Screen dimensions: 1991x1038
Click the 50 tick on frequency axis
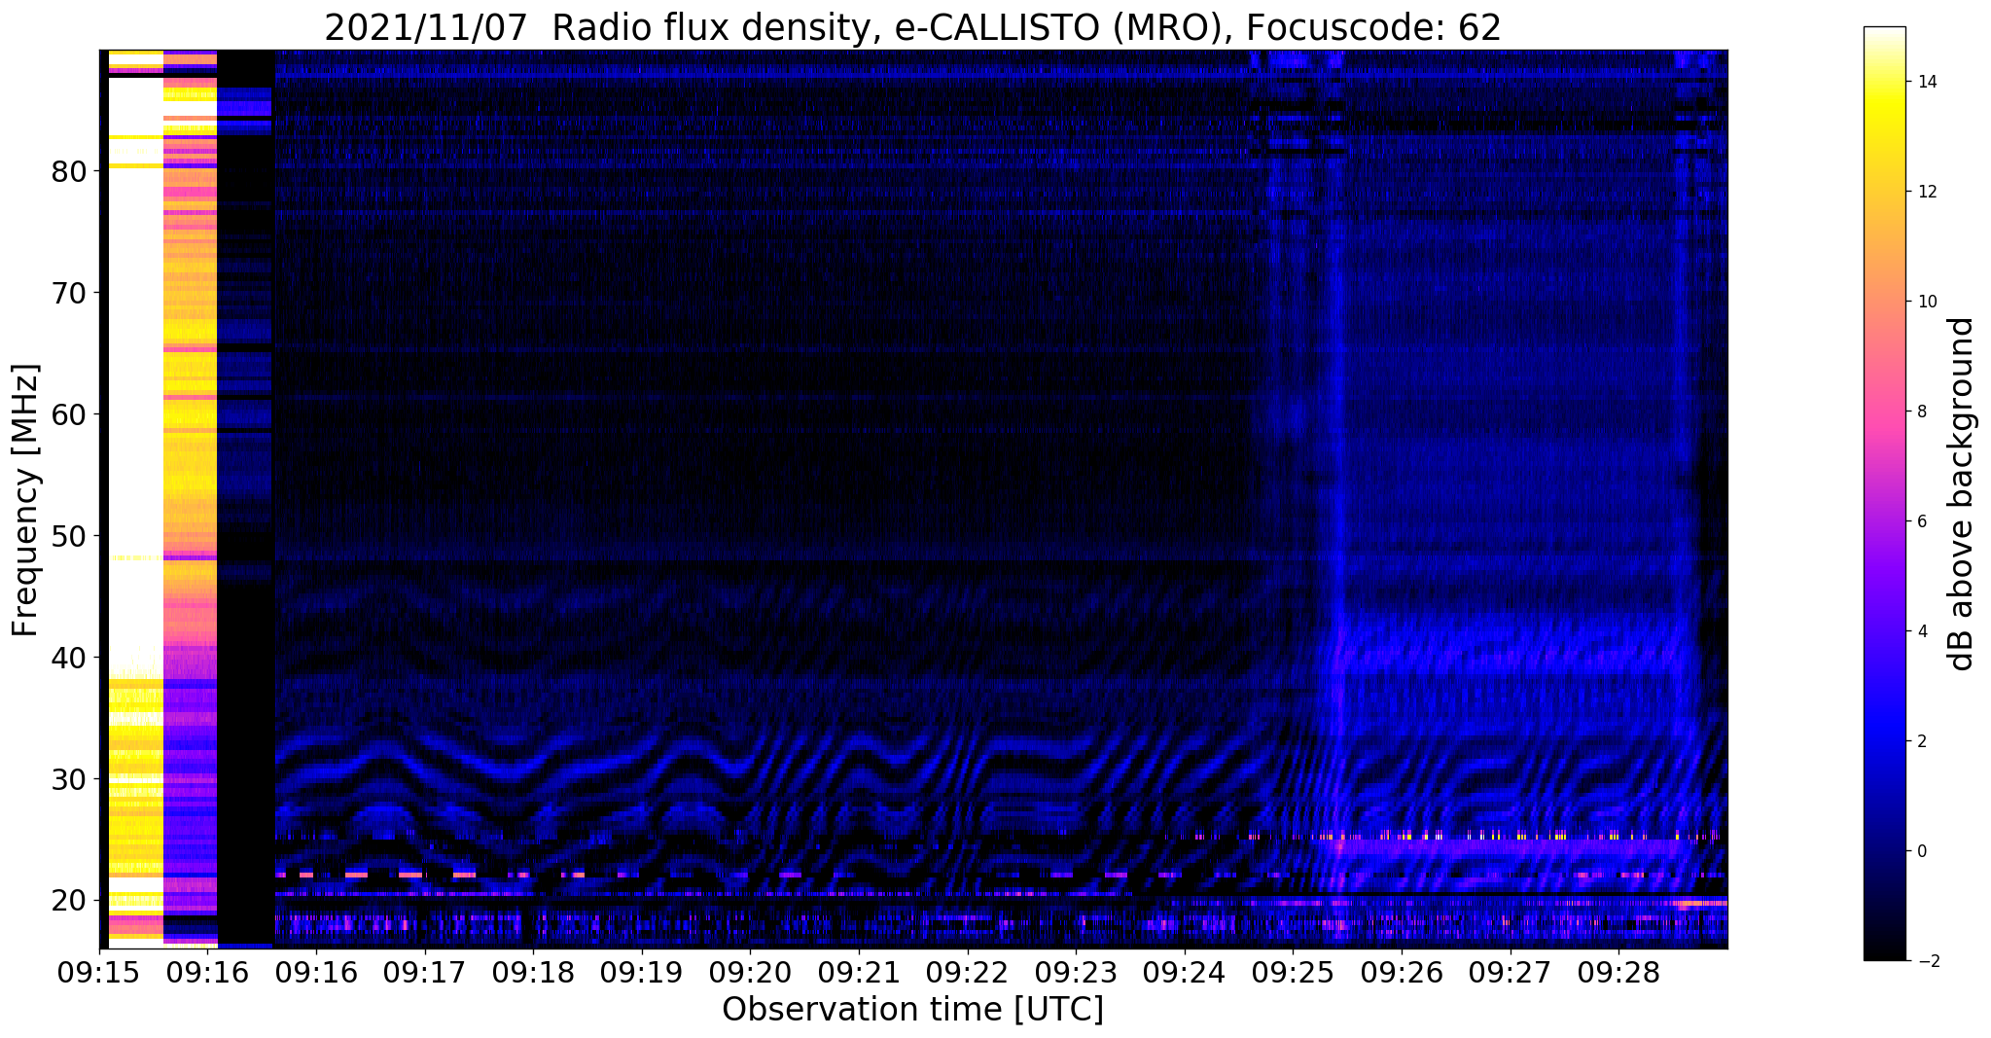(68, 536)
